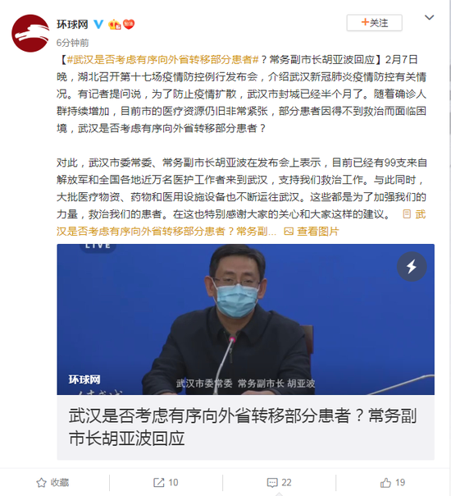Click the 环球网 account name

click(x=72, y=24)
